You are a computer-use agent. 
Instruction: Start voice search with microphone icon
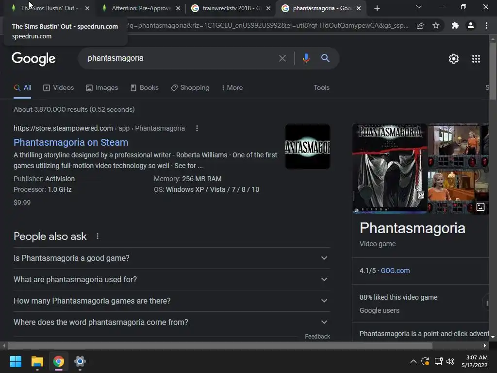click(x=306, y=58)
